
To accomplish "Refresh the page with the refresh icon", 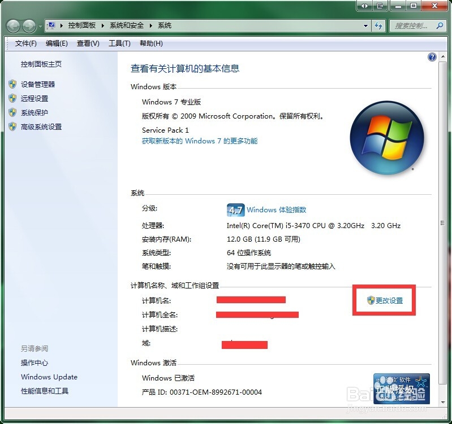I will click(x=378, y=25).
